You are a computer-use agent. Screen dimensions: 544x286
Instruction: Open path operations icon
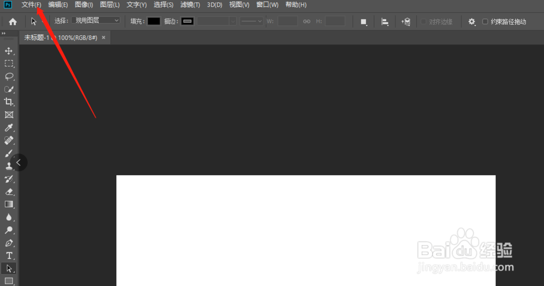363,22
